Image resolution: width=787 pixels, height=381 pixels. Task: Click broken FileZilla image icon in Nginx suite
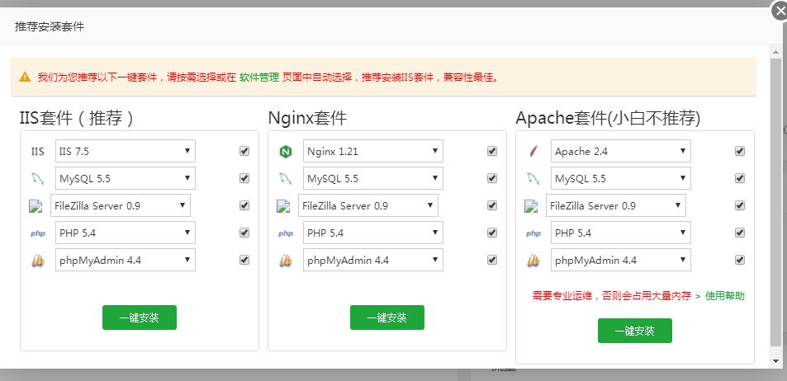(x=283, y=205)
